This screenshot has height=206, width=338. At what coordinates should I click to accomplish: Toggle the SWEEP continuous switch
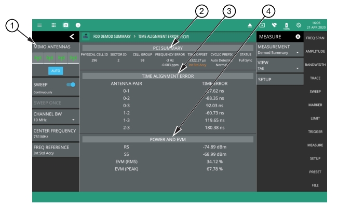tap(71, 85)
